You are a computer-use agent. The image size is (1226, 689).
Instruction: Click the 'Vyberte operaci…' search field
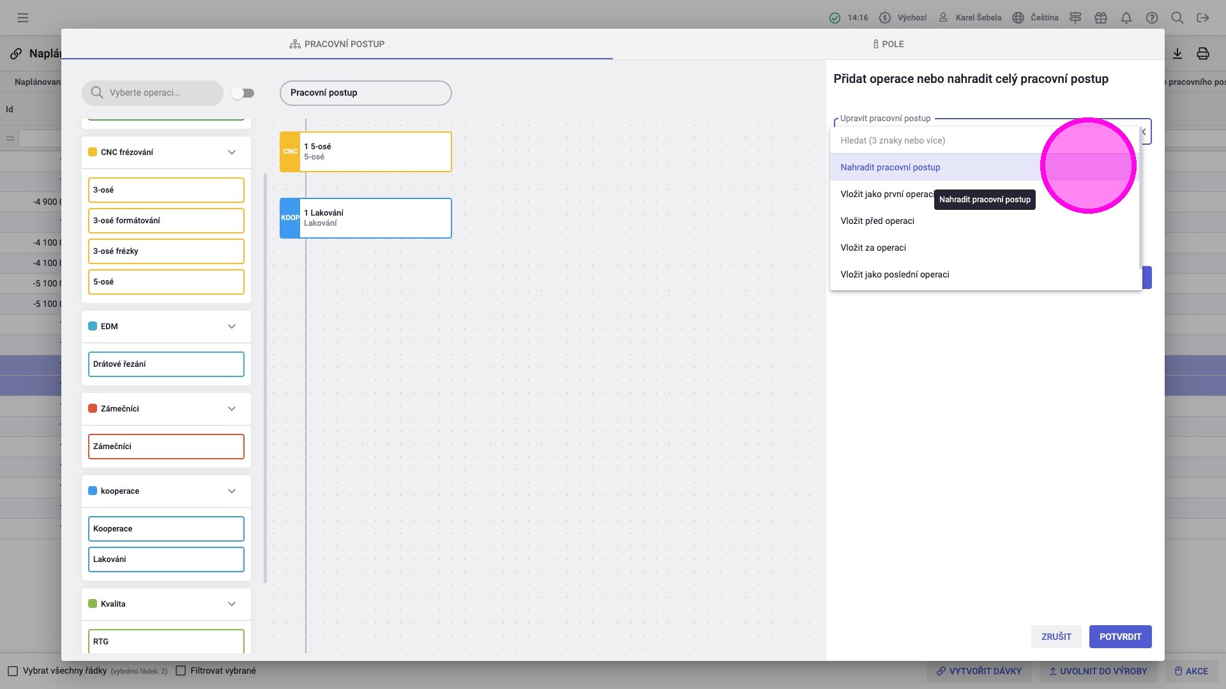[x=153, y=93]
